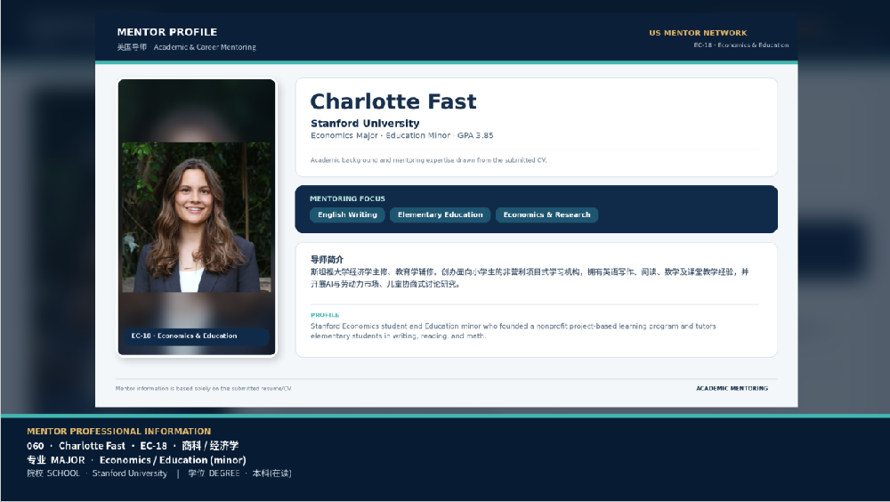Click the Academic & Career Mentoring subtitle

pos(205,47)
